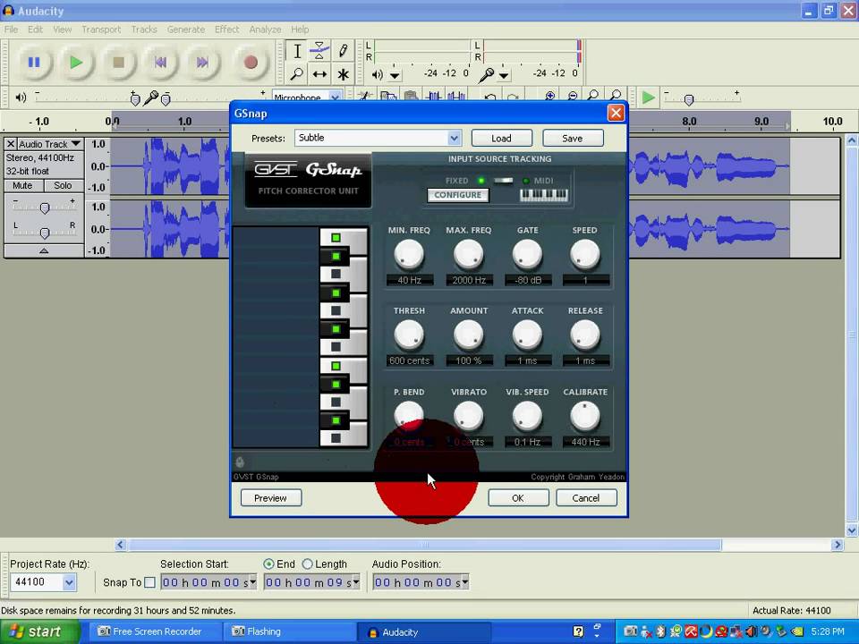Click the red Record button
The height and width of the screenshot is (644, 859).
[x=251, y=63]
